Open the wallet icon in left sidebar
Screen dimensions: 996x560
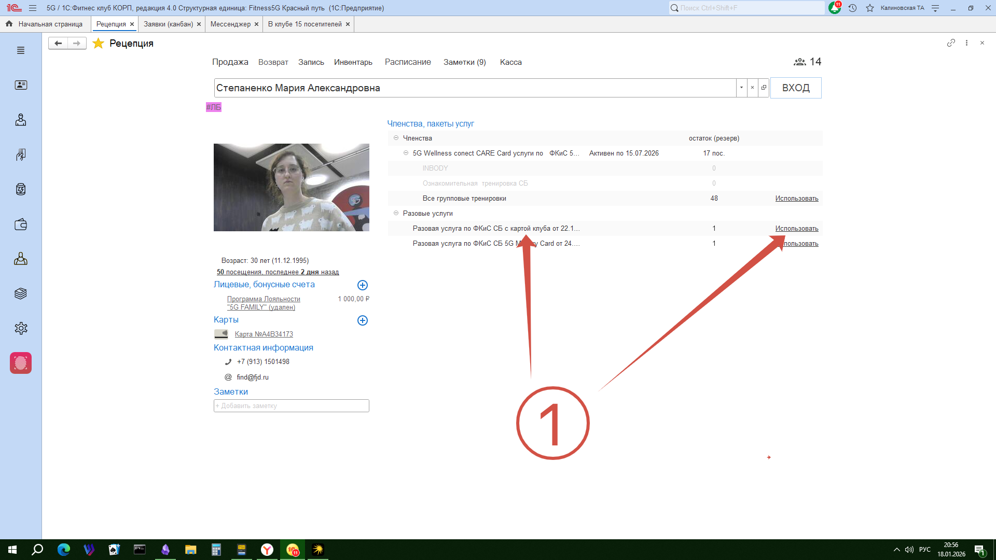[21, 225]
